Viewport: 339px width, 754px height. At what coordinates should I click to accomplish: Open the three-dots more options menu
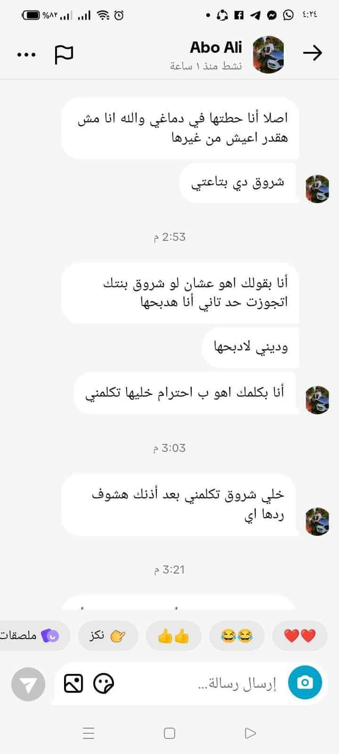click(26, 54)
